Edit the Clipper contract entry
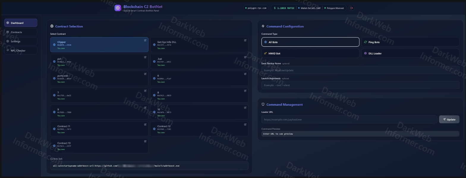This screenshot has height=178, width=466. (145, 40)
